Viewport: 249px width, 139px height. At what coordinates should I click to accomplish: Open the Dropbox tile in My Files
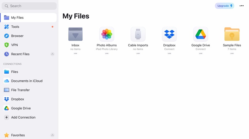click(169, 34)
